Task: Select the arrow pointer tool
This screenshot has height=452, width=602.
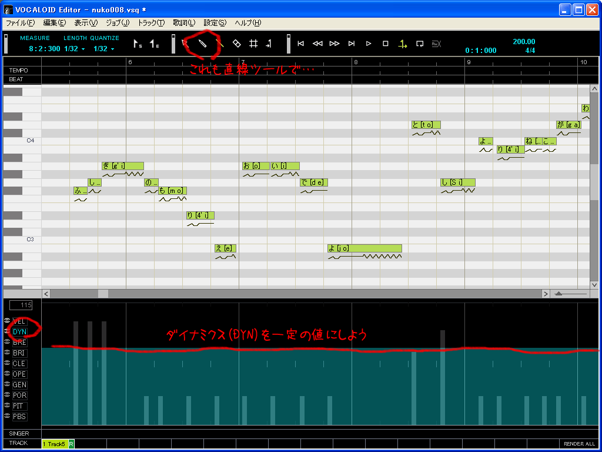Action: (x=185, y=44)
